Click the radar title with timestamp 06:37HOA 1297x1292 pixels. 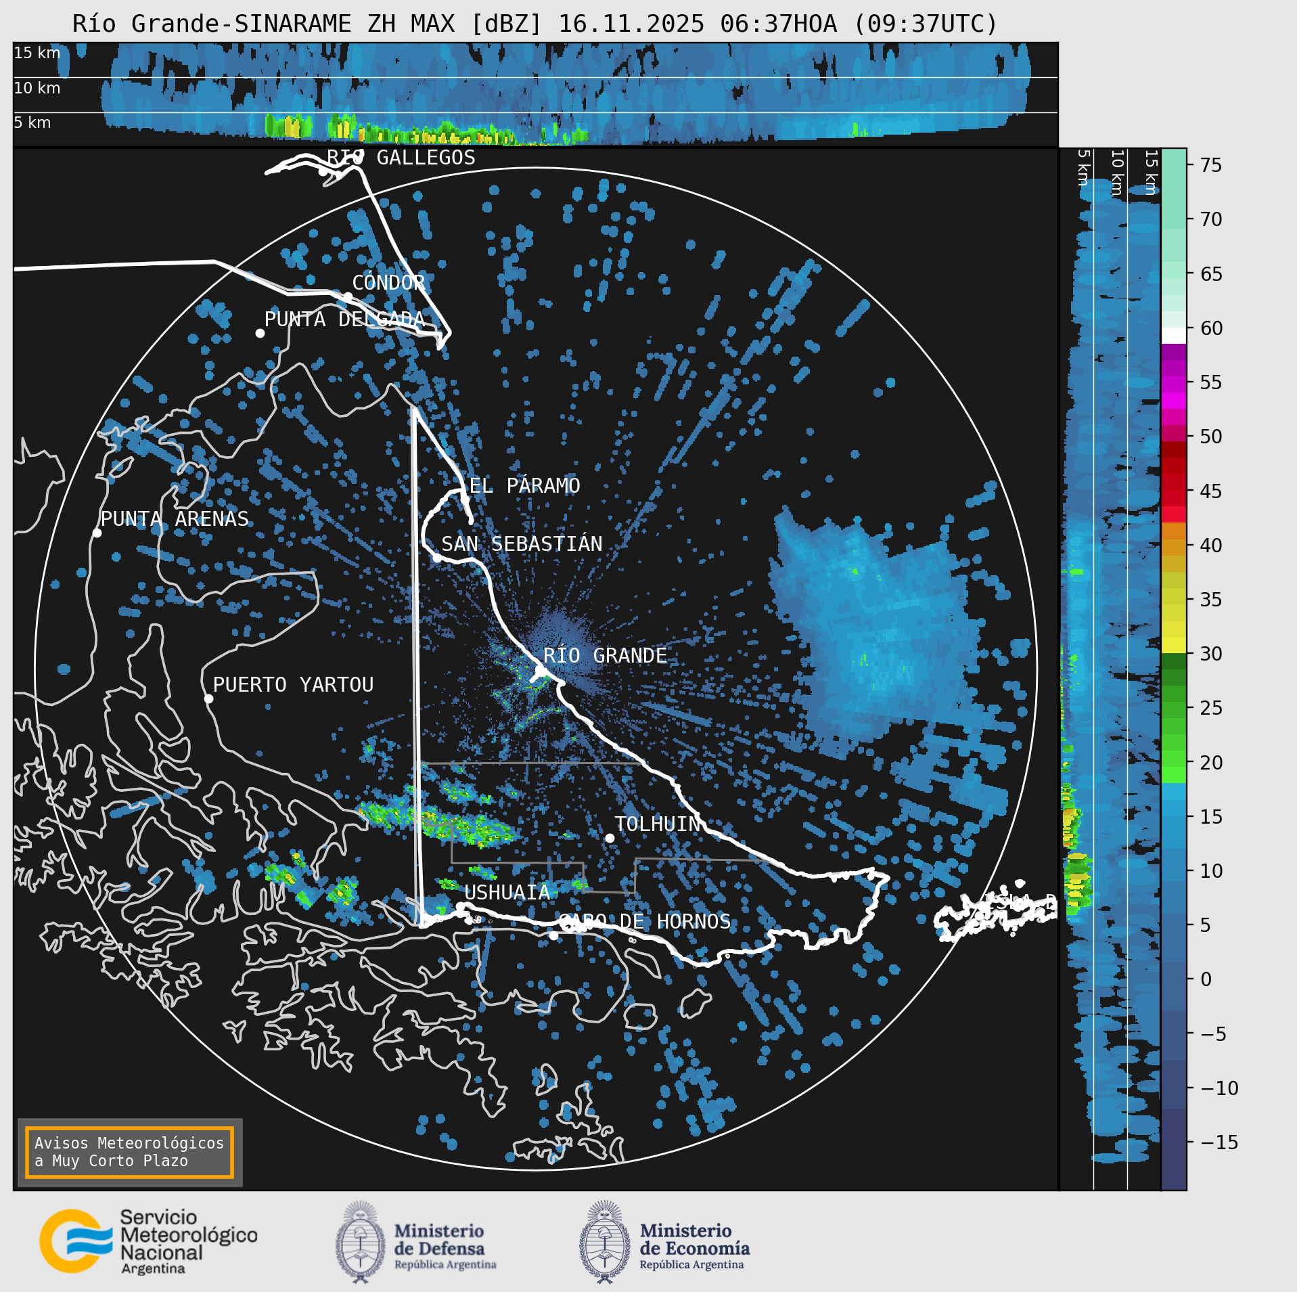click(535, 24)
